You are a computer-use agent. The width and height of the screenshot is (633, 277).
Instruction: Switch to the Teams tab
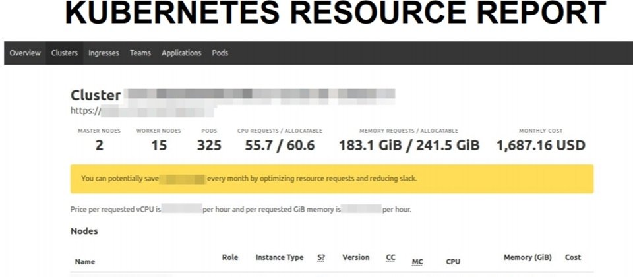pyautogui.click(x=140, y=53)
